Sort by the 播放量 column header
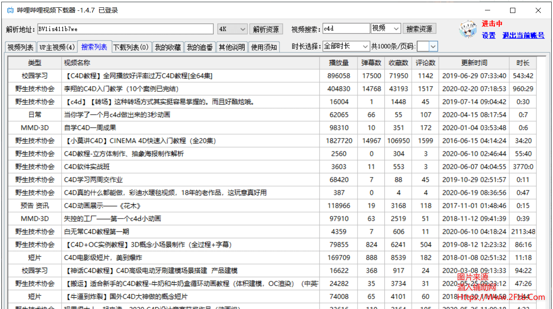This screenshot has height=309, width=553. click(338, 63)
